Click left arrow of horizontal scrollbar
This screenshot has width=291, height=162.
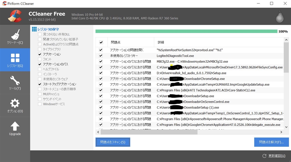(98, 132)
